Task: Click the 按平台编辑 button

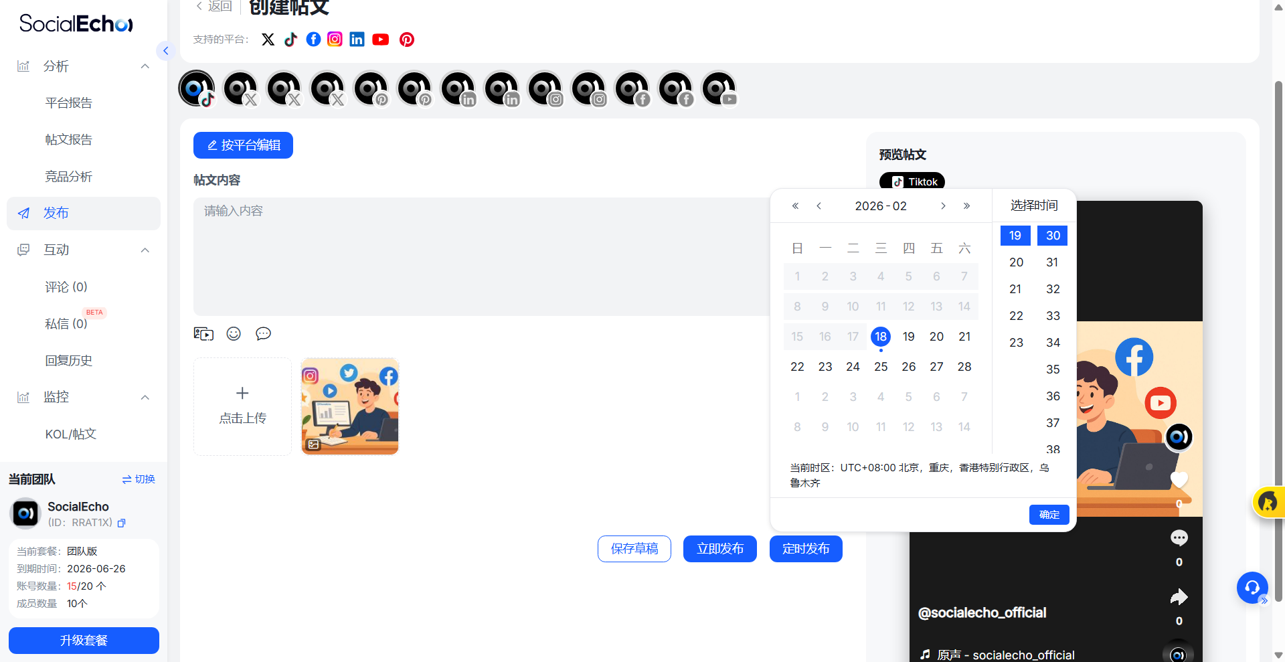Action: 243,145
